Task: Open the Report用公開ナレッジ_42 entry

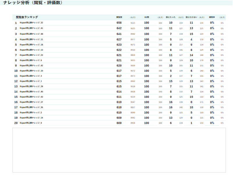Action: pos(31,66)
